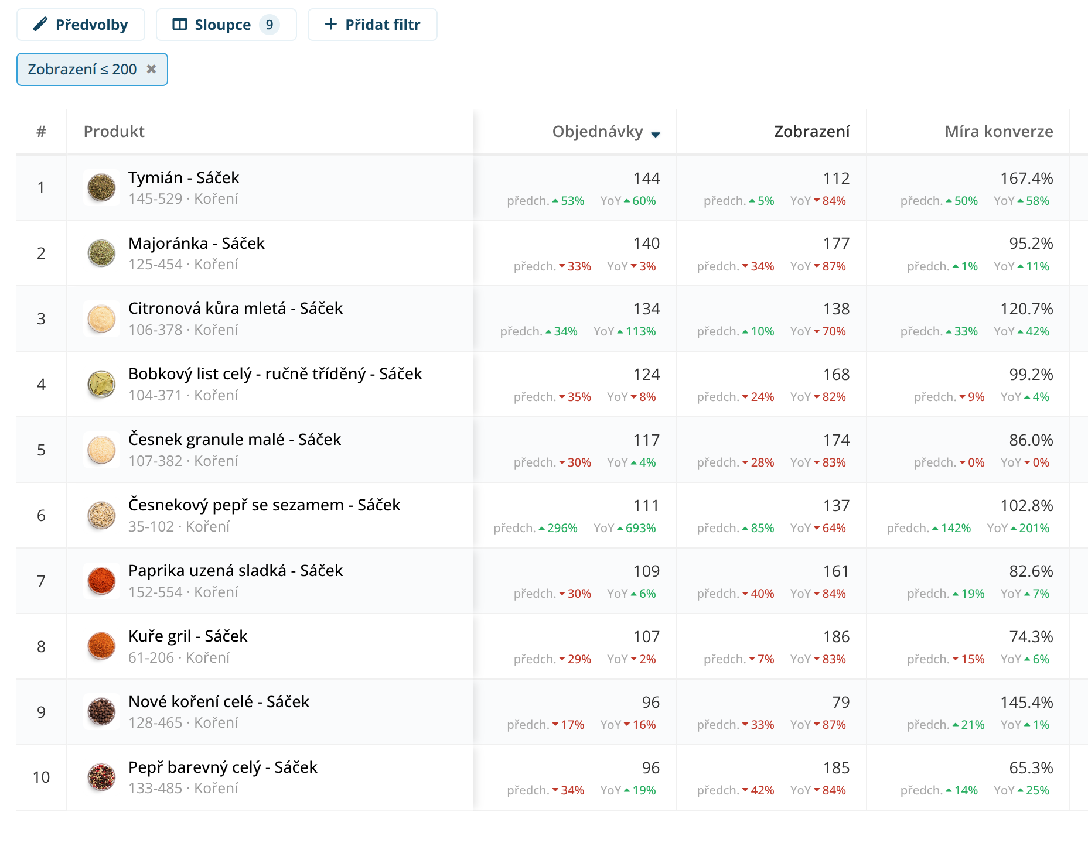The width and height of the screenshot is (1088, 843).
Task: Click the plus icon on Přidat filtr
Action: pos(330,24)
